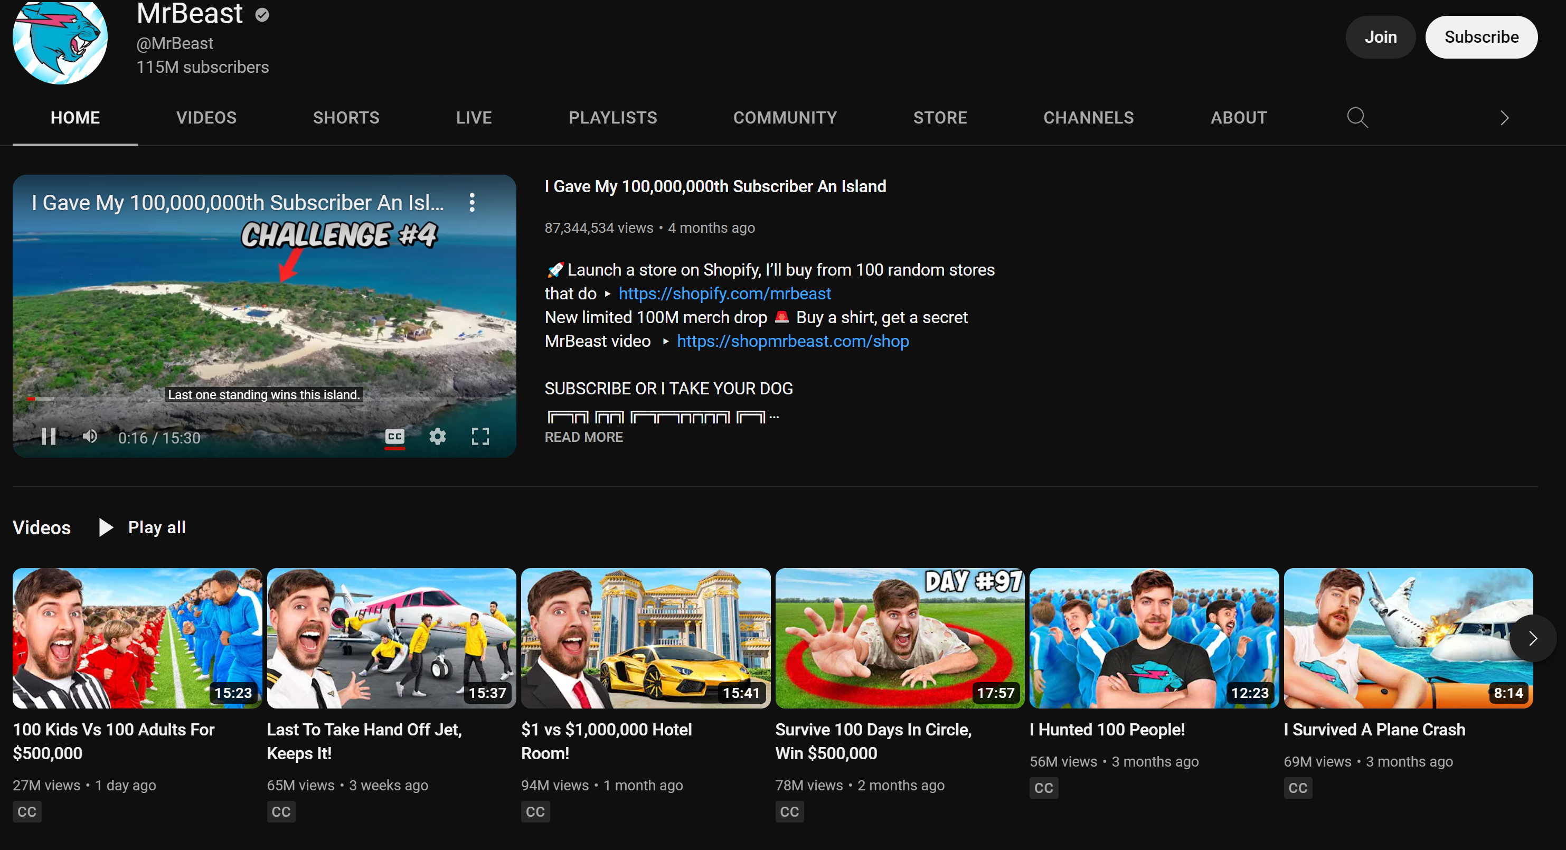Screen dimensions: 1566x850
Task: Pause the featured video player
Action: (49, 437)
